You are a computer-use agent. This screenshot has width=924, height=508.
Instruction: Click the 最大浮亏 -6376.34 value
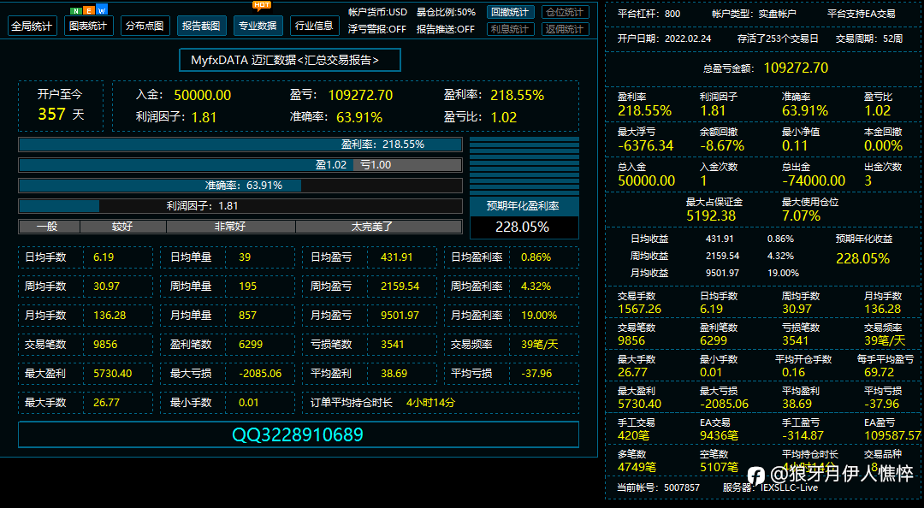pos(645,146)
